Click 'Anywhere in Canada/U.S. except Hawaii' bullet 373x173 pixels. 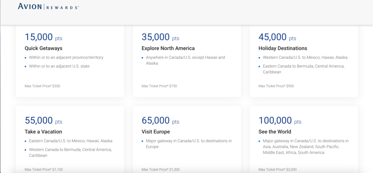(x=185, y=60)
